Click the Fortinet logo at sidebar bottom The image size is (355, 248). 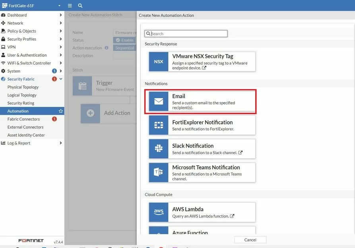point(31,240)
